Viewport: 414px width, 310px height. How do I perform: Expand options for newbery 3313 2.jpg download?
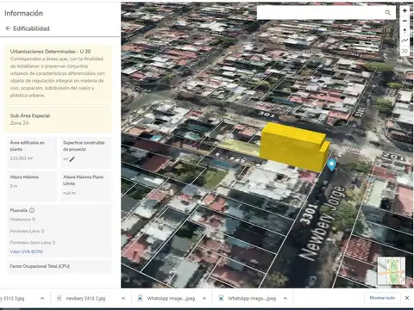coord(123,298)
